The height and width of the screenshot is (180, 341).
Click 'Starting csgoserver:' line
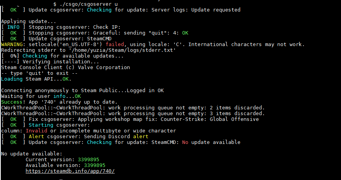45,125
